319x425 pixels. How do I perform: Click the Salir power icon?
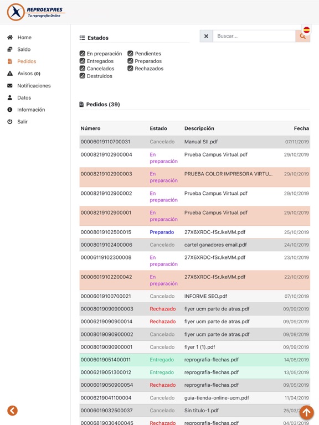coord(10,121)
